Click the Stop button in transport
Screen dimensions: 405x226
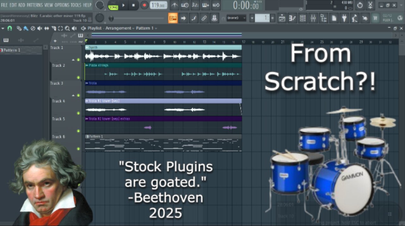(133, 5)
